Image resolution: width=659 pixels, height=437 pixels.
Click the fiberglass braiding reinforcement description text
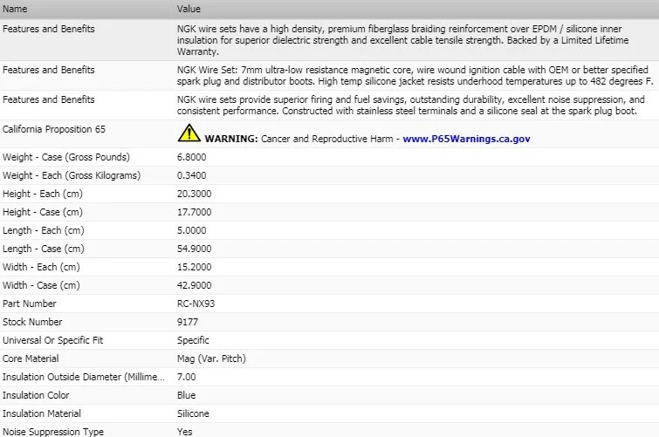click(x=402, y=40)
